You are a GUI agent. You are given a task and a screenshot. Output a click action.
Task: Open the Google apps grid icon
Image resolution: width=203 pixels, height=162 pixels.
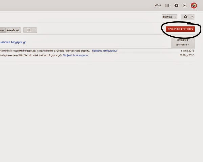click(x=167, y=5)
